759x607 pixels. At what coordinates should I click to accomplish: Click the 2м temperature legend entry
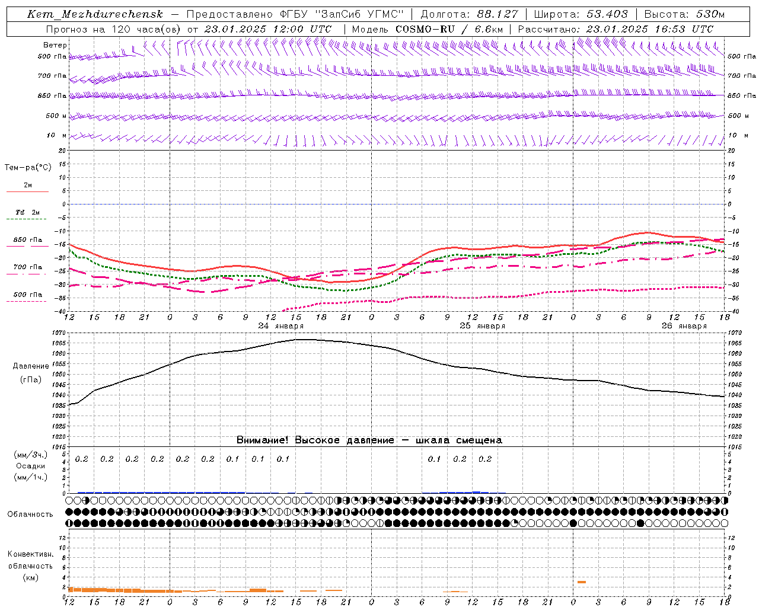[28, 186]
